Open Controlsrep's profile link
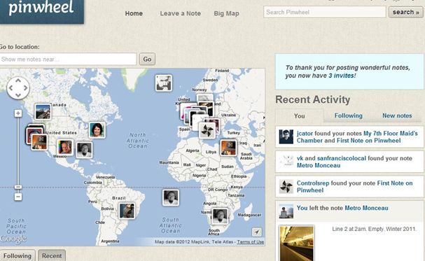The image size is (425, 261). click(x=313, y=183)
